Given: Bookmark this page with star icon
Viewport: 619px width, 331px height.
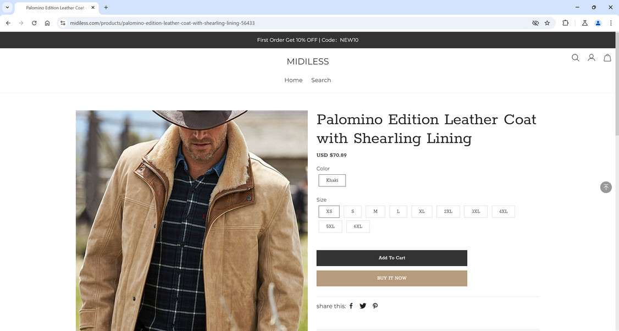Looking at the screenshot, I should click(547, 23).
